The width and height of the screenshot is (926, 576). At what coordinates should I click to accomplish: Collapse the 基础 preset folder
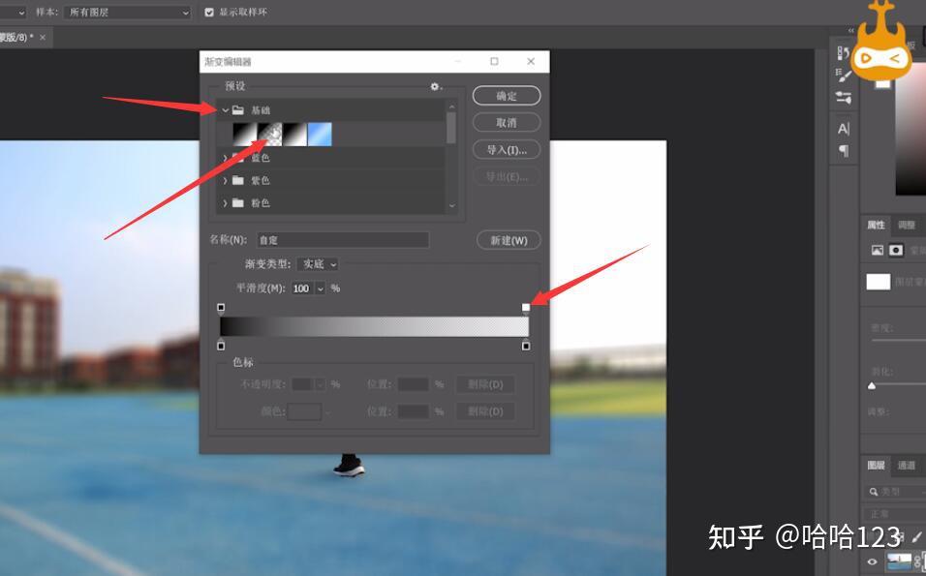[x=226, y=109]
